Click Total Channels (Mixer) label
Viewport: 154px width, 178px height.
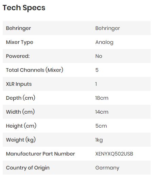[34, 70]
